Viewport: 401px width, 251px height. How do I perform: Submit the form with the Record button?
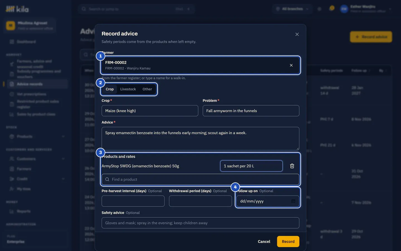pyautogui.click(x=288, y=242)
